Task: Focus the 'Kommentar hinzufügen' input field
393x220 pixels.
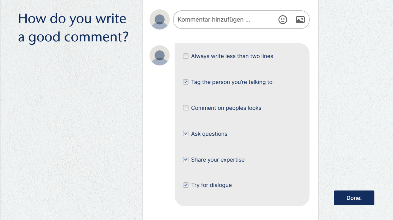Action: click(225, 20)
